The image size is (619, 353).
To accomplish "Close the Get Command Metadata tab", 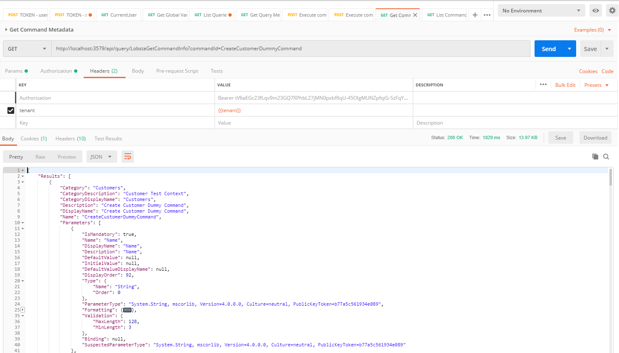I will (415, 15).
